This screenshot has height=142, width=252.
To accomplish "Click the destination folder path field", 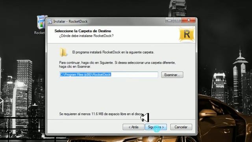I will click(x=109, y=75).
